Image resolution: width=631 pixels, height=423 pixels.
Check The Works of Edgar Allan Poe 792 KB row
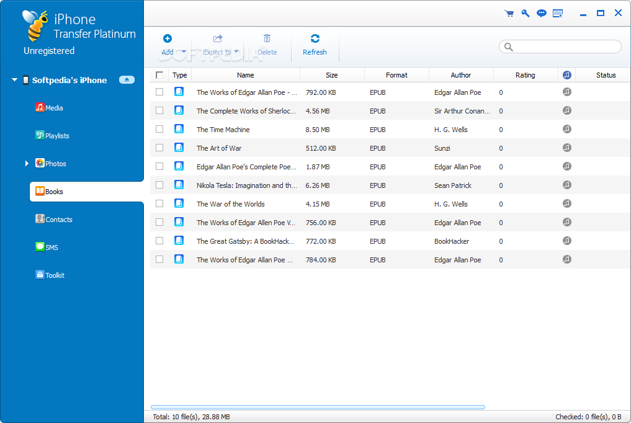(159, 92)
